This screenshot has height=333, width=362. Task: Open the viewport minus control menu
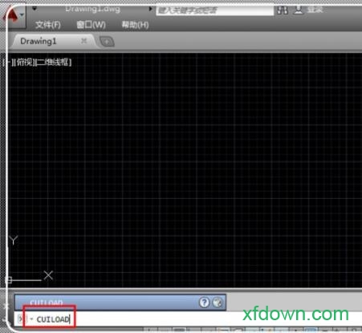pos(6,63)
